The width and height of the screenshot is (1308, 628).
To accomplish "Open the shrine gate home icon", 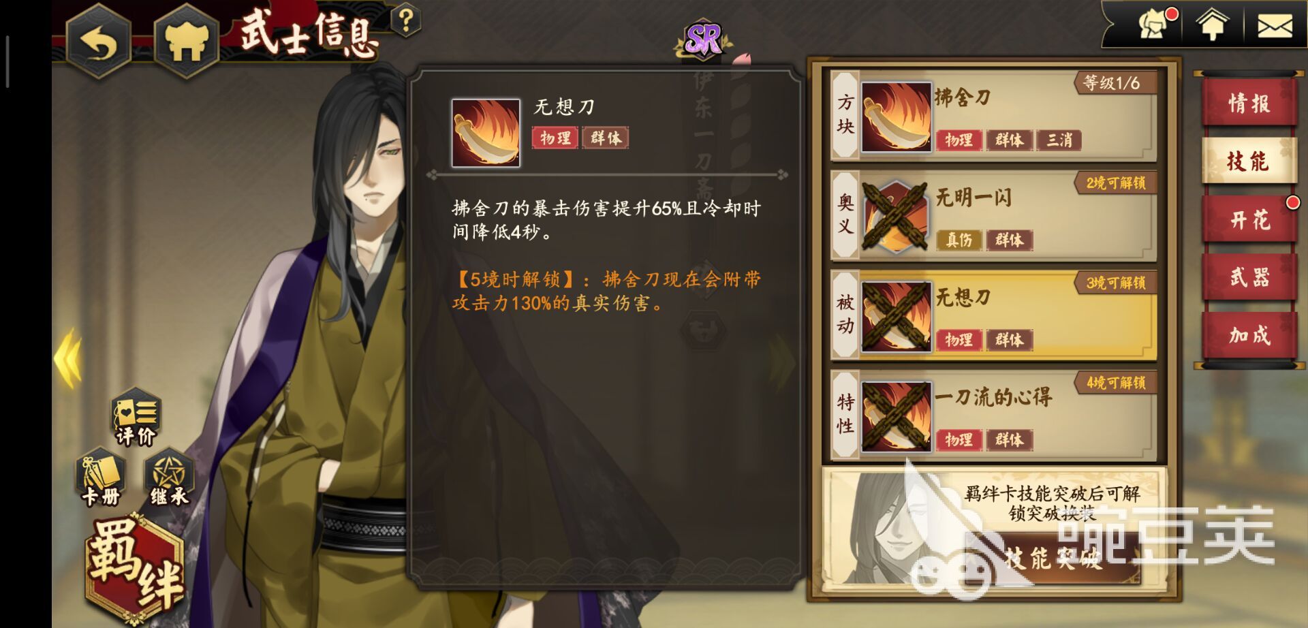I will click(x=186, y=42).
